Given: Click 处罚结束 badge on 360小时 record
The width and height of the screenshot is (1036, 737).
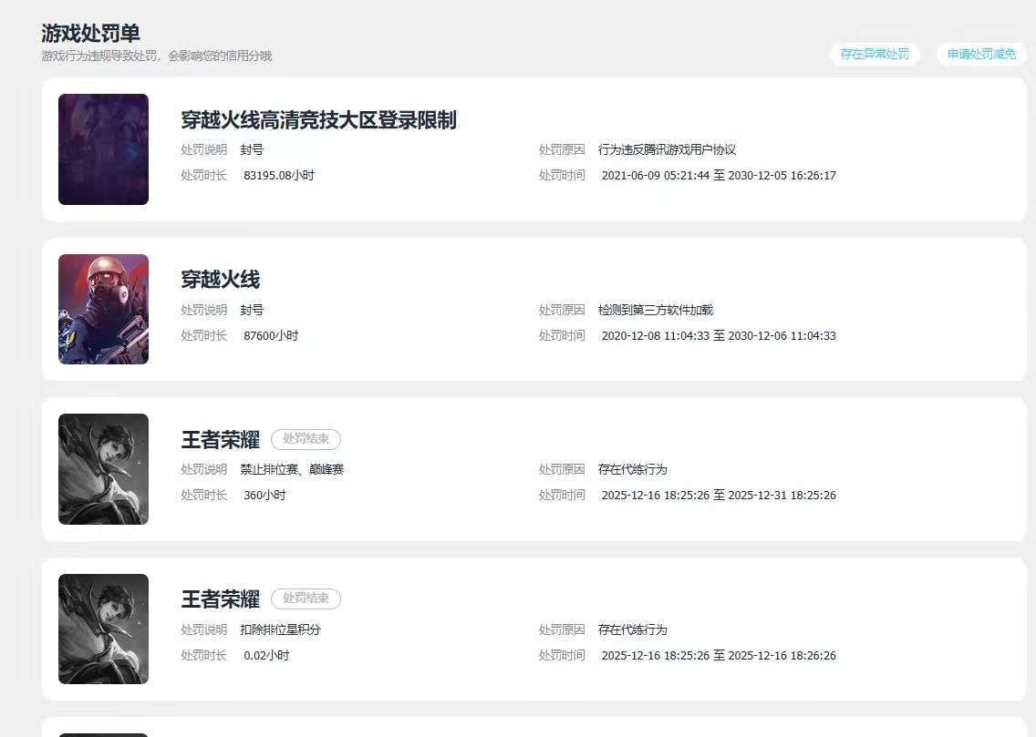Looking at the screenshot, I should [x=306, y=439].
